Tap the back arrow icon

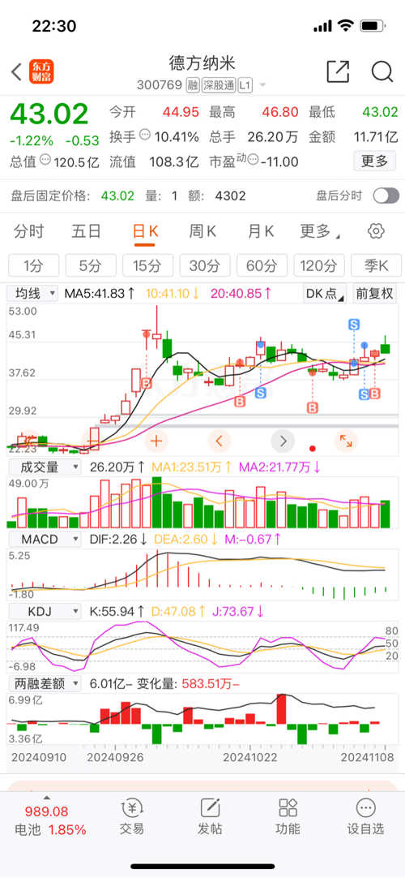tap(16, 71)
